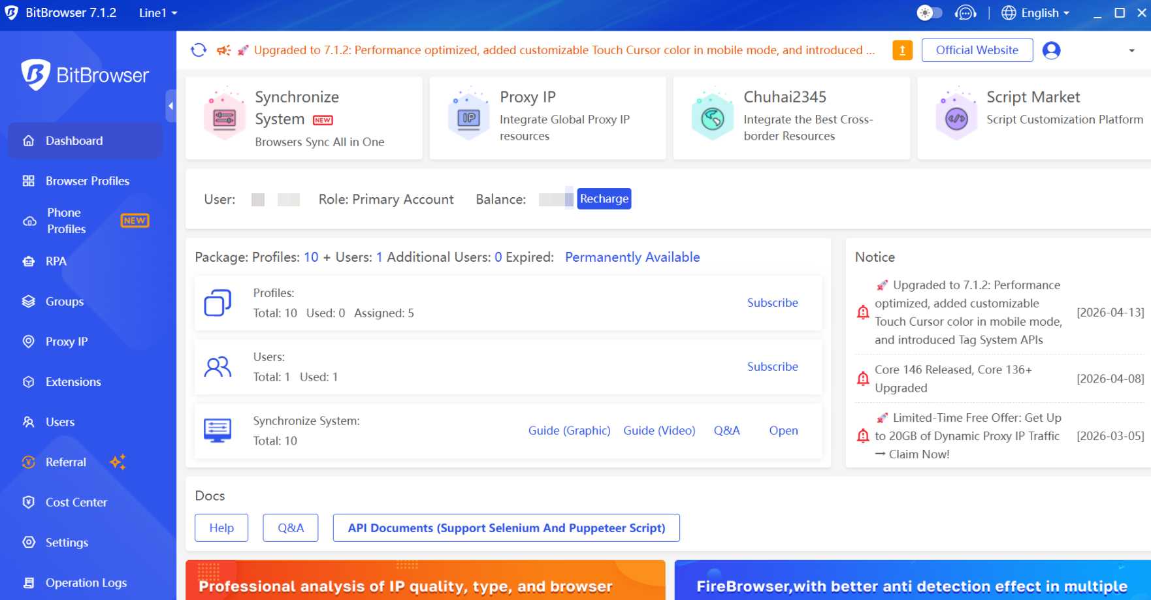Click the Proxy IP card icon
The image size is (1151, 600).
point(468,118)
